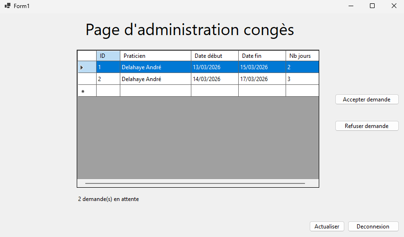Click the Date fin column header
Image resolution: width=404 pixels, height=237 pixels.
pyautogui.click(x=262, y=56)
